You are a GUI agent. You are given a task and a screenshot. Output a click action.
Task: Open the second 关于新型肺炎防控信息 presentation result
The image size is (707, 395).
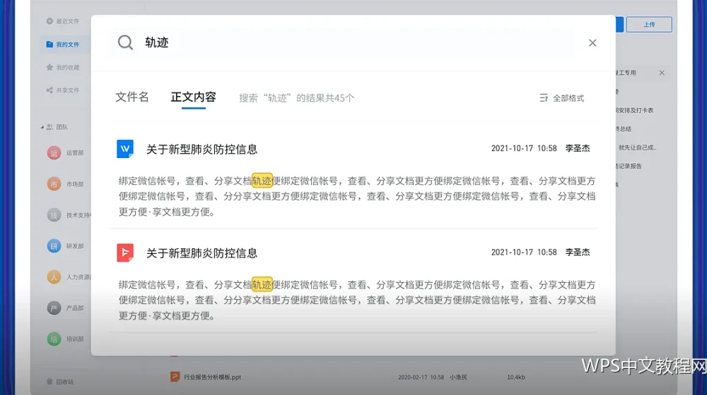(201, 253)
